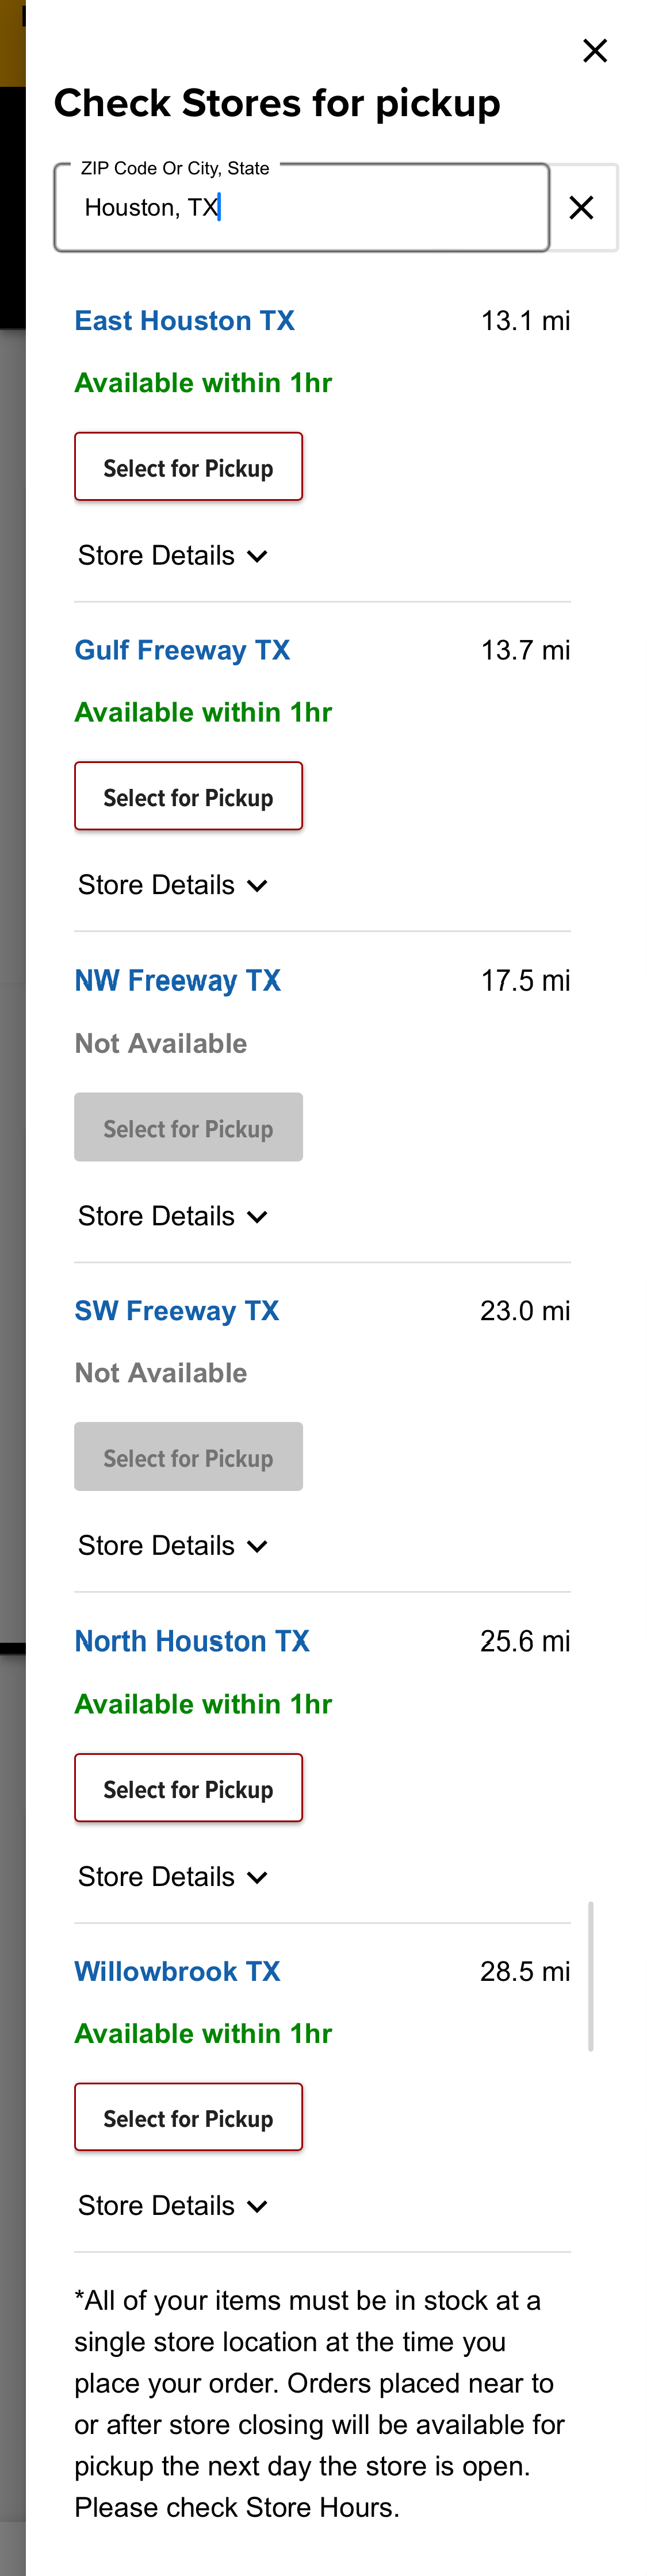Image resolution: width=647 pixels, height=2576 pixels.
Task: Select North Houston TX for pickup
Action: pyautogui.click(x=188, y=1787)
